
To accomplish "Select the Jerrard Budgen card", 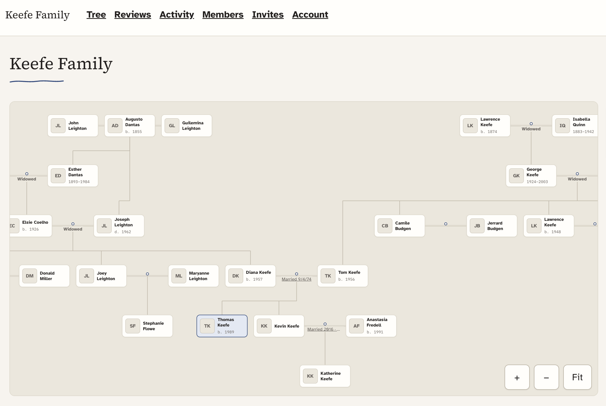I will [x=492, y=226].
